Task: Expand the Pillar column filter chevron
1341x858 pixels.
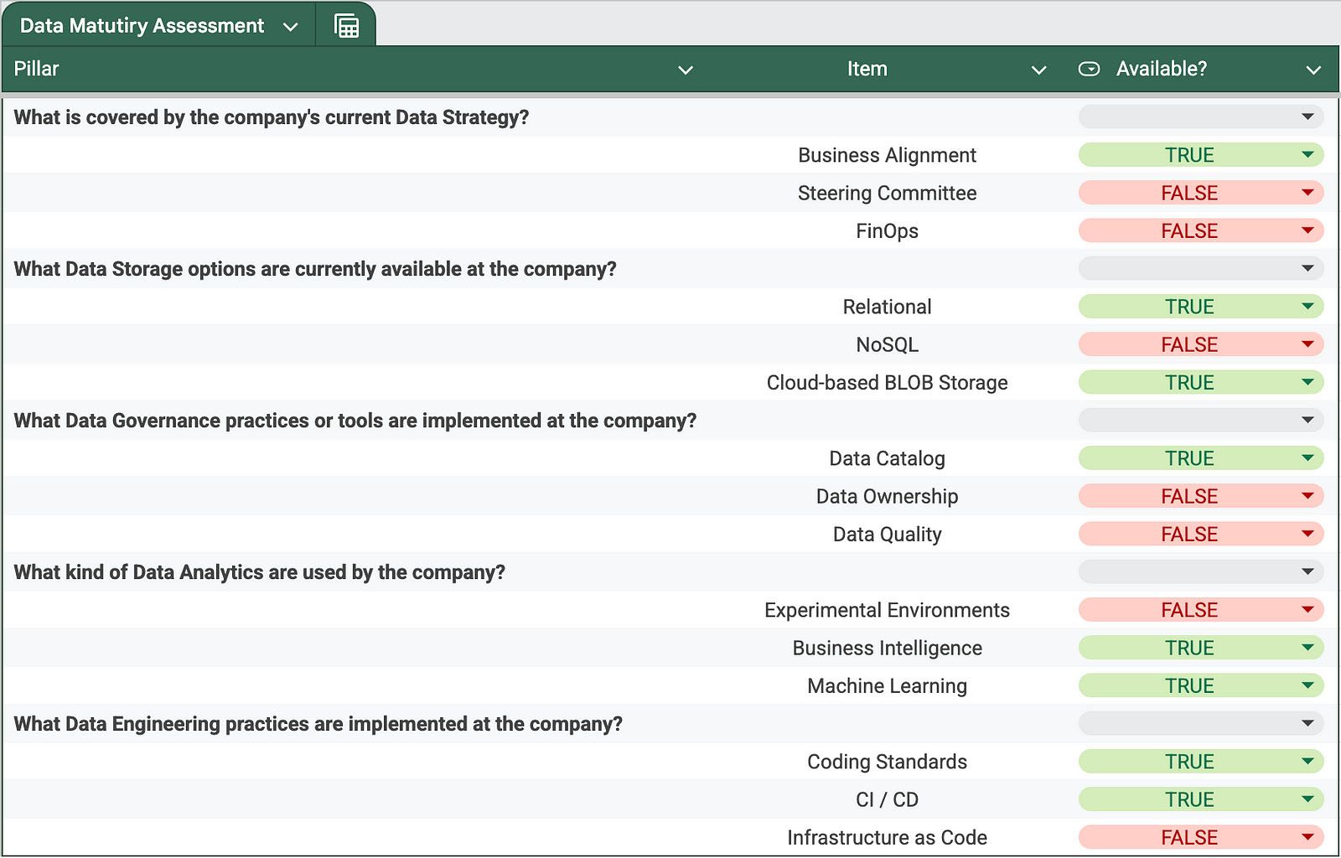Action: click(x=685, y=70)
